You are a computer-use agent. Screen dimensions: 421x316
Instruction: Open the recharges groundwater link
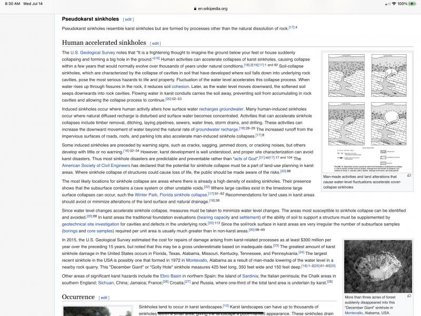(221, 109)
